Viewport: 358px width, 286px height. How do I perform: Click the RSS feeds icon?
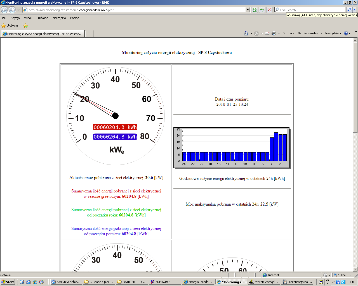click(256, 34)
